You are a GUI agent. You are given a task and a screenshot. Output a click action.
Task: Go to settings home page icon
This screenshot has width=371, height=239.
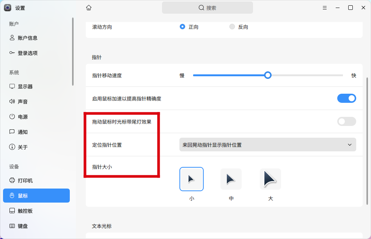coord(89,8)
